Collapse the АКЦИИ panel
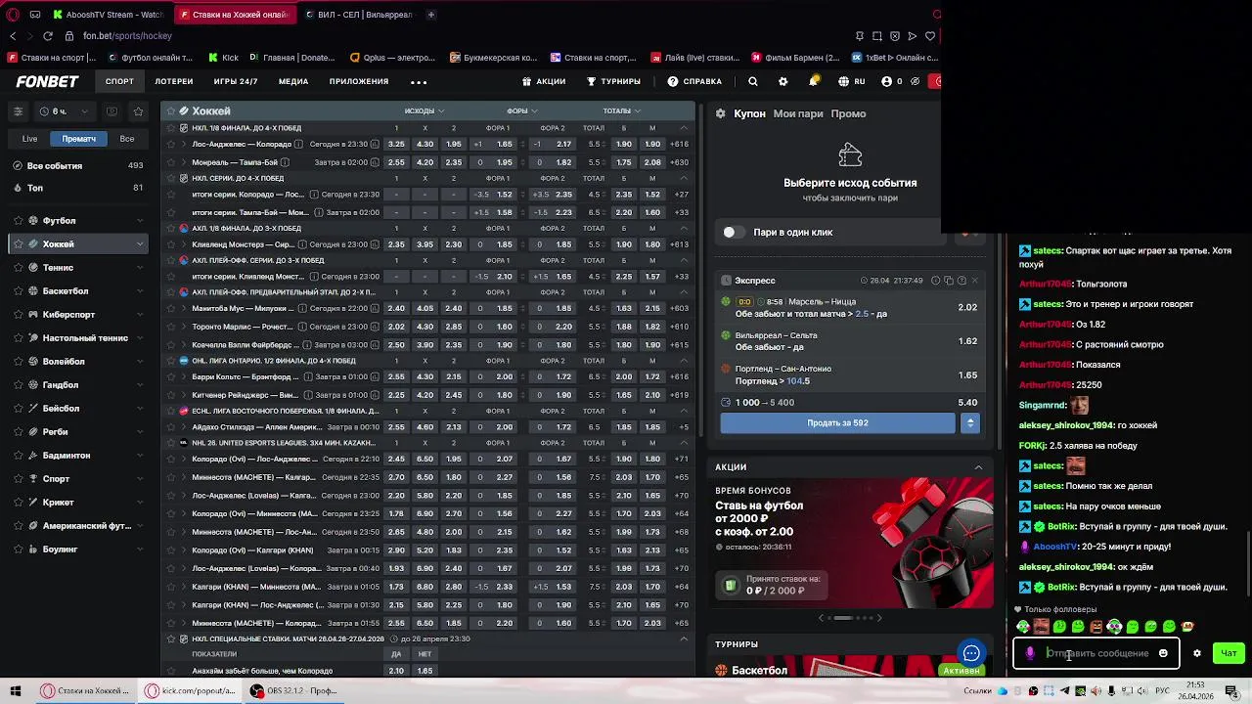This screenshot has height=704, width=1252. tap(978, 467)
